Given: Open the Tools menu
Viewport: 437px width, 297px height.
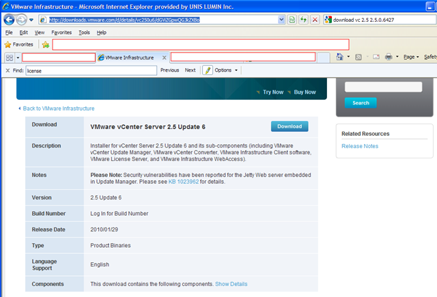Looking at the screenshot, I should 84,33.
